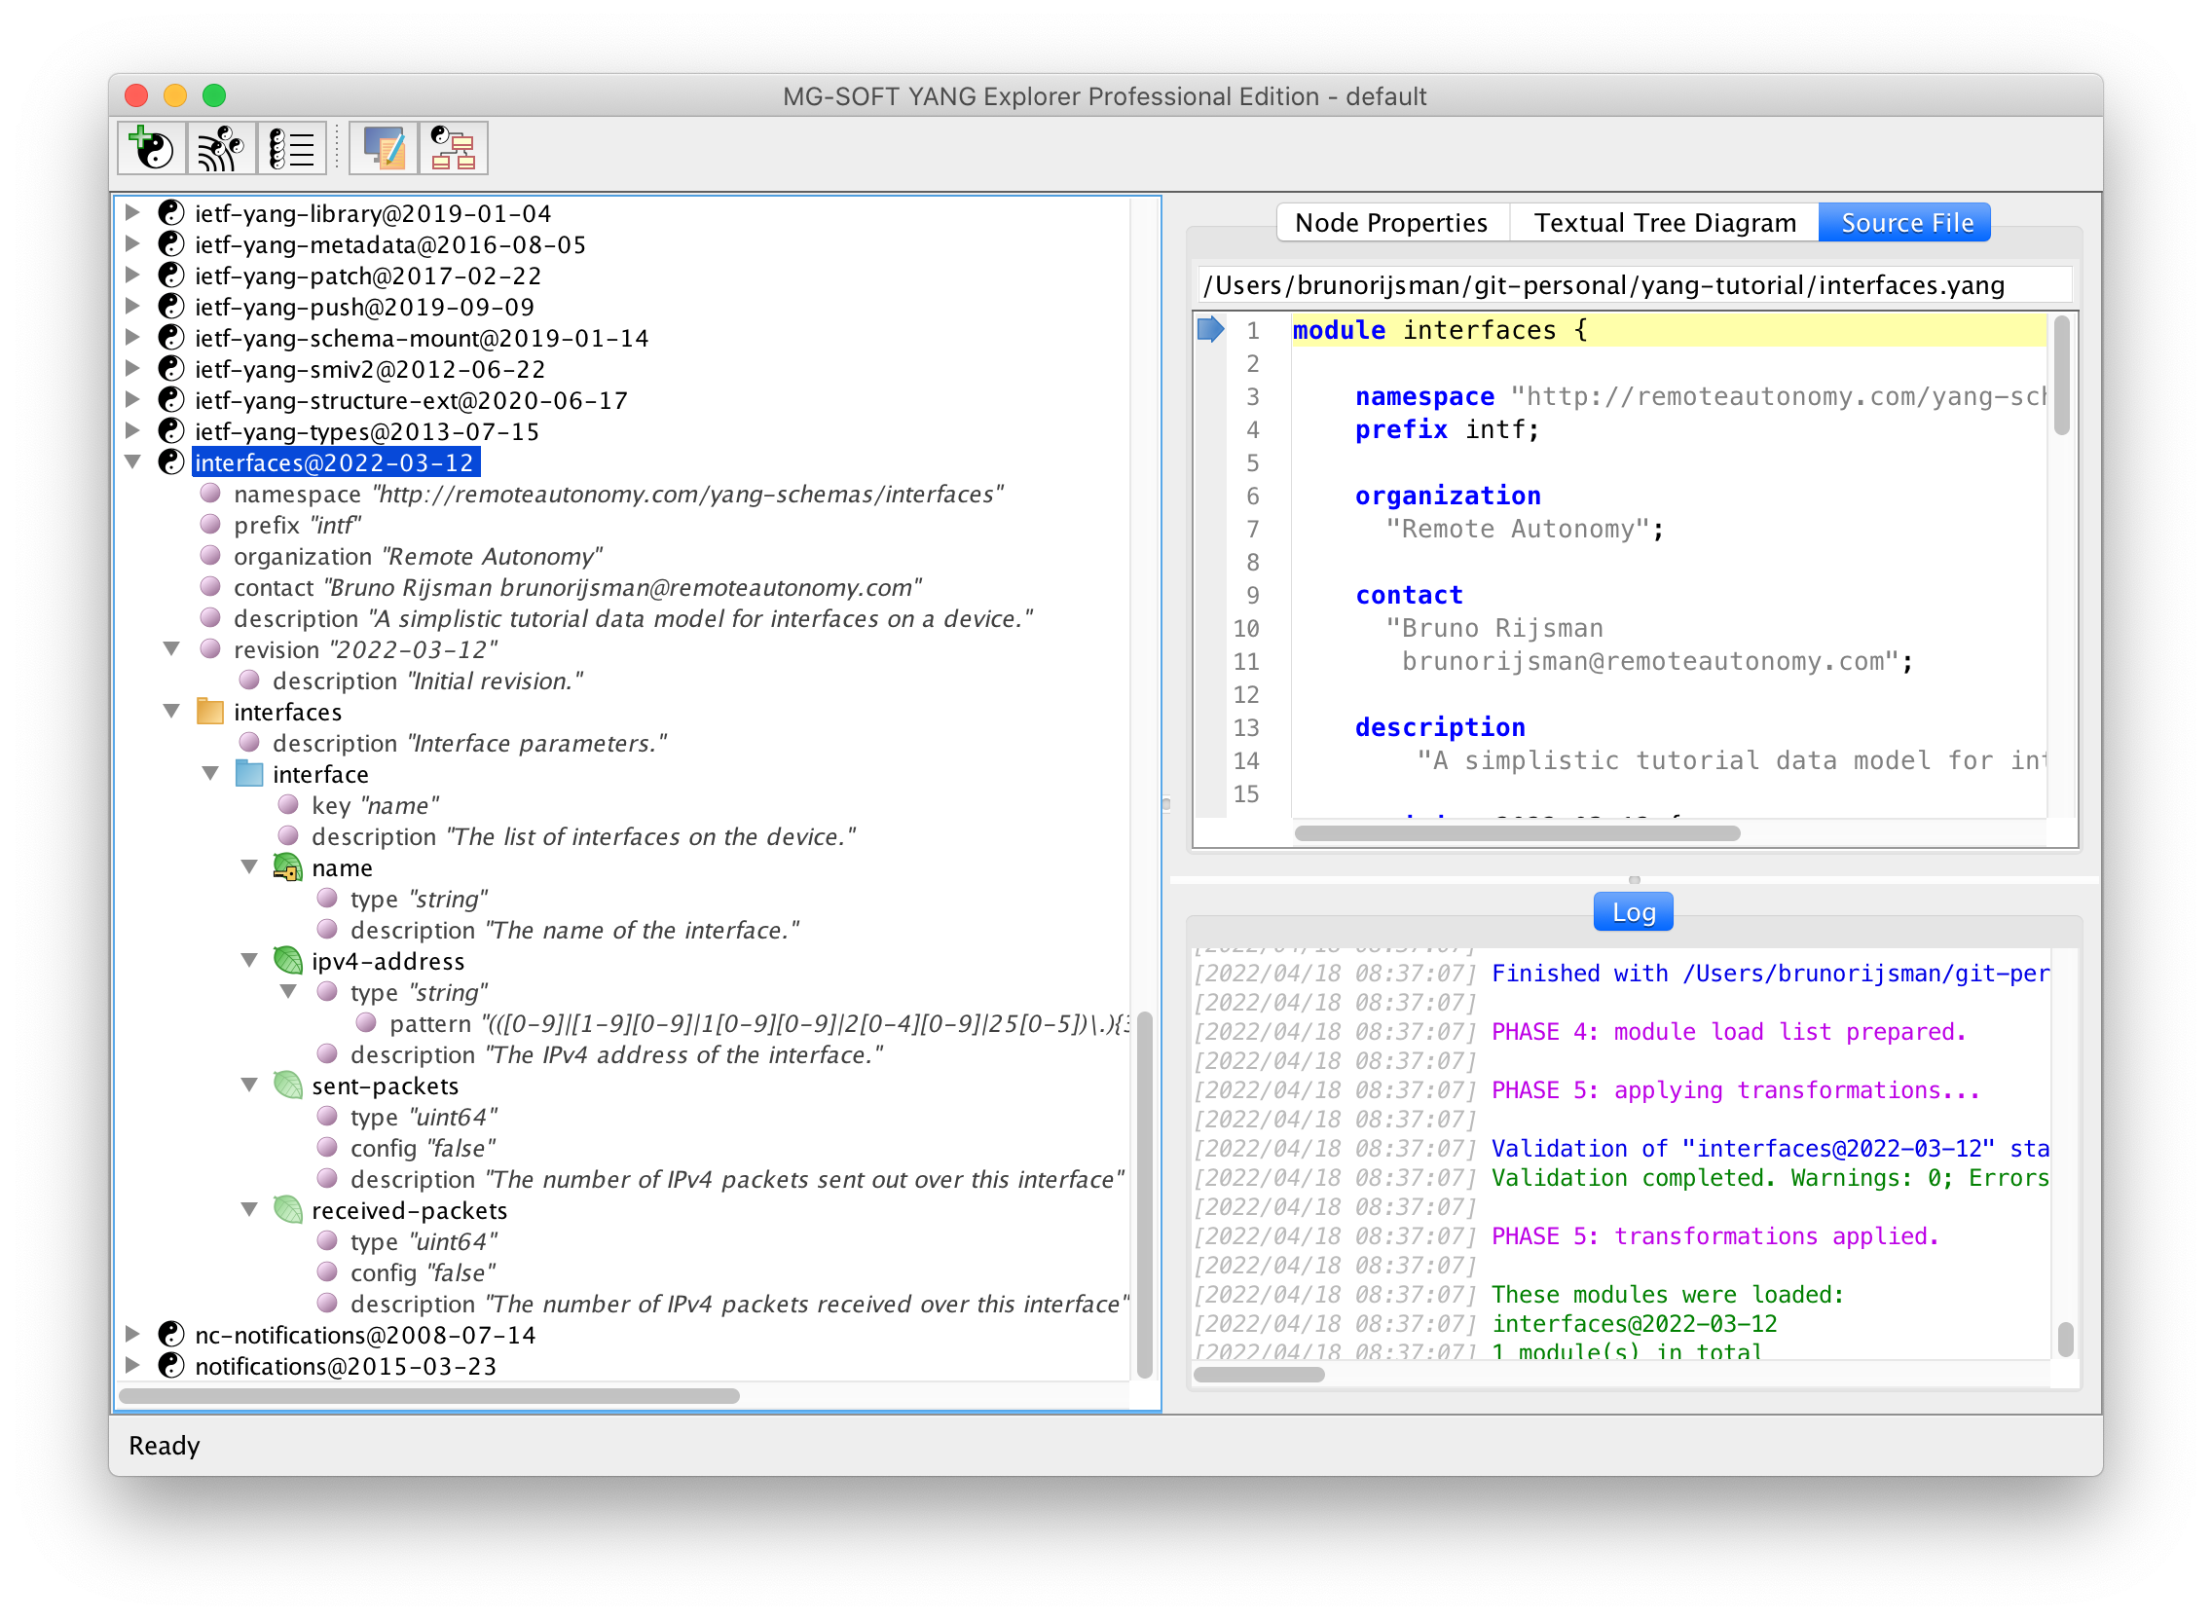Switch to the Node Properties tab

click(1391, 222)
